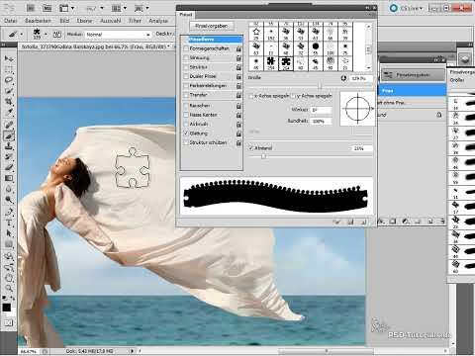Select the Eraser tool

9,167
